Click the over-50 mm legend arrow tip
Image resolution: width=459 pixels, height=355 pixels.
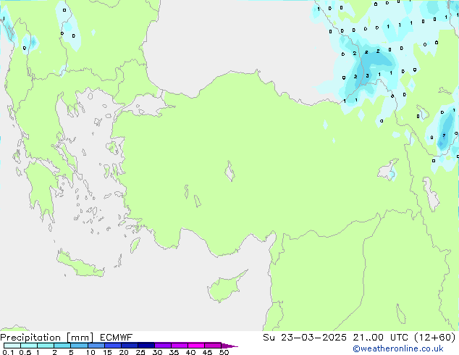click(230, 346)
